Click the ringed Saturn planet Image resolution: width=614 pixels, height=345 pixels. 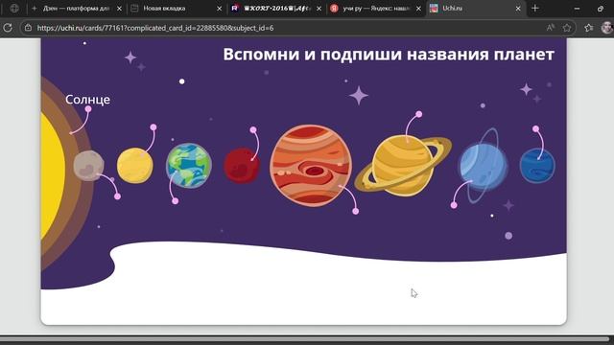tap(403, 166)
